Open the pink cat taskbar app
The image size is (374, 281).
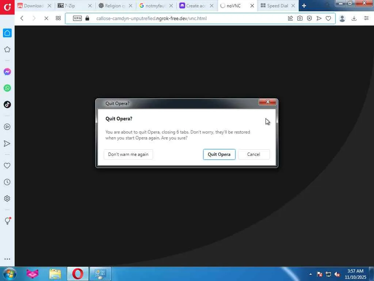(33, 274)
